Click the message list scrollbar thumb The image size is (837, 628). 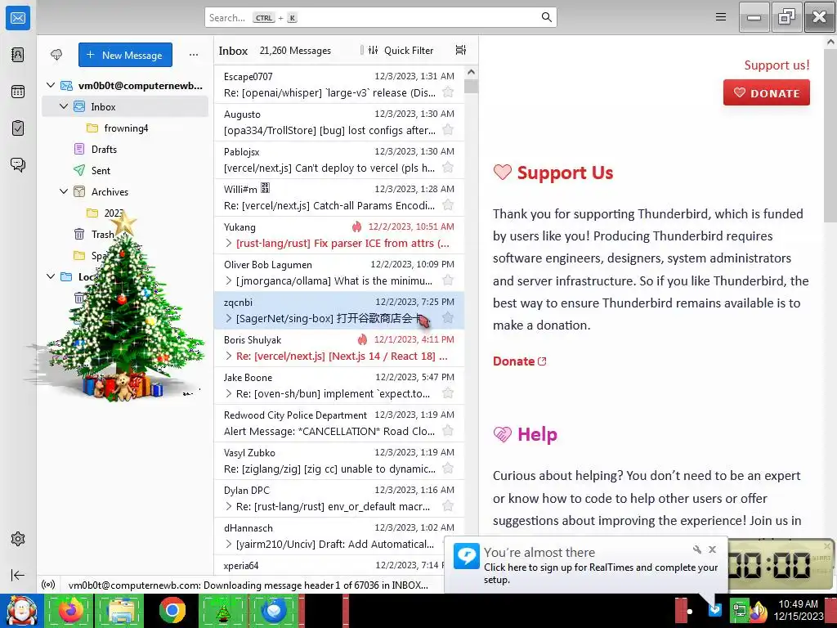[x=471, y=86]
